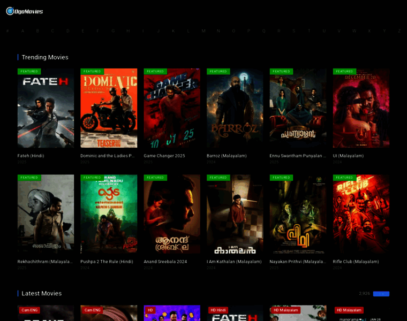Browse titles starting with letter P
This screenshot has width=407, height=321.
(248, 31)
